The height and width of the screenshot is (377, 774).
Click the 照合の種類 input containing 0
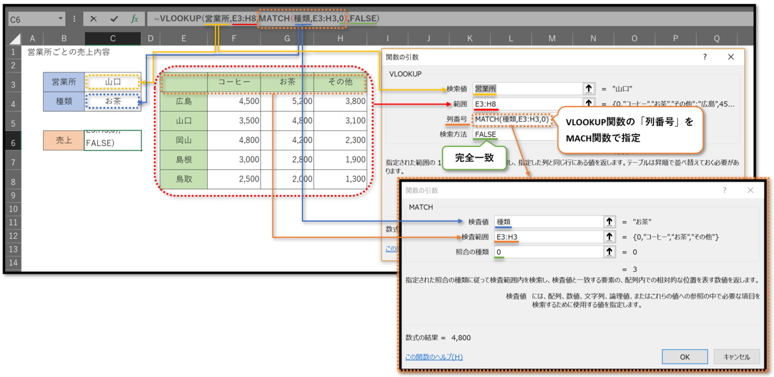coord(548,252)
